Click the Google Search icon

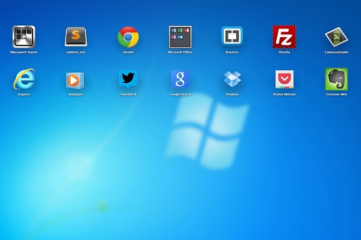click(180, 79)
